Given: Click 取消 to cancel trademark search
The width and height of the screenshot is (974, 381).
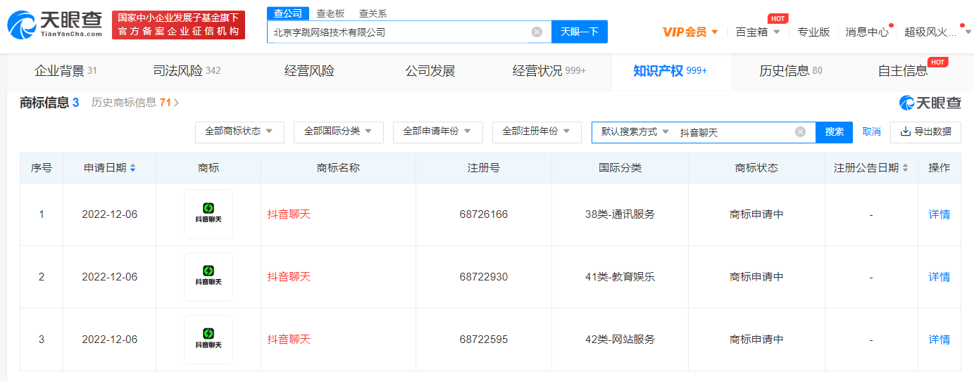Looking at the screenshot, I should (871, 132).
